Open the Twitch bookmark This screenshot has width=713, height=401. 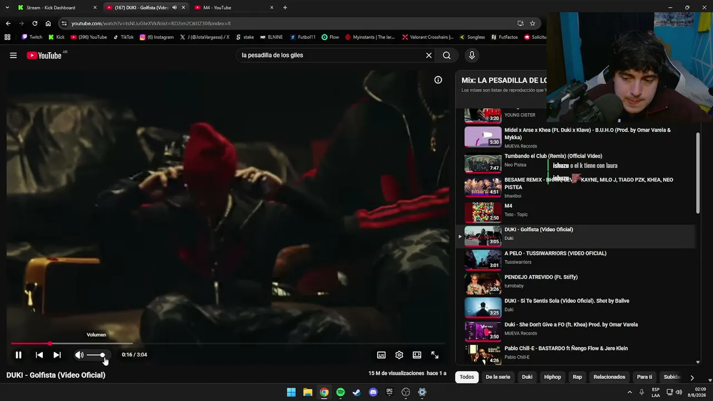click(32, 37)
